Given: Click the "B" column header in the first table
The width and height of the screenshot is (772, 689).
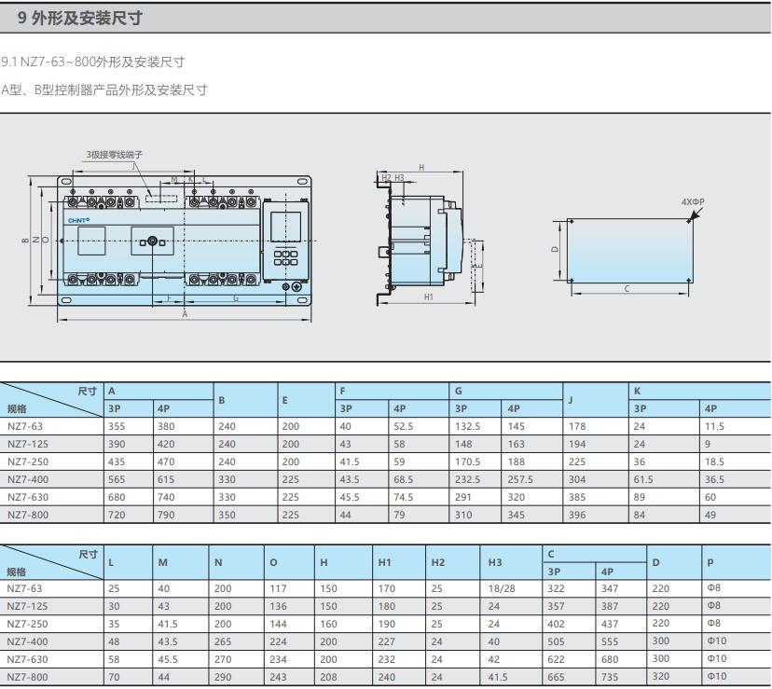Looking at the screenshot, I should pos(222,400).
